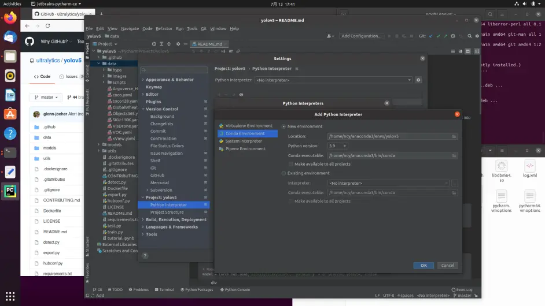Screen dimensions: 545x306
Task: Select Conda Environment interpreter type
Action: point(248,133)
